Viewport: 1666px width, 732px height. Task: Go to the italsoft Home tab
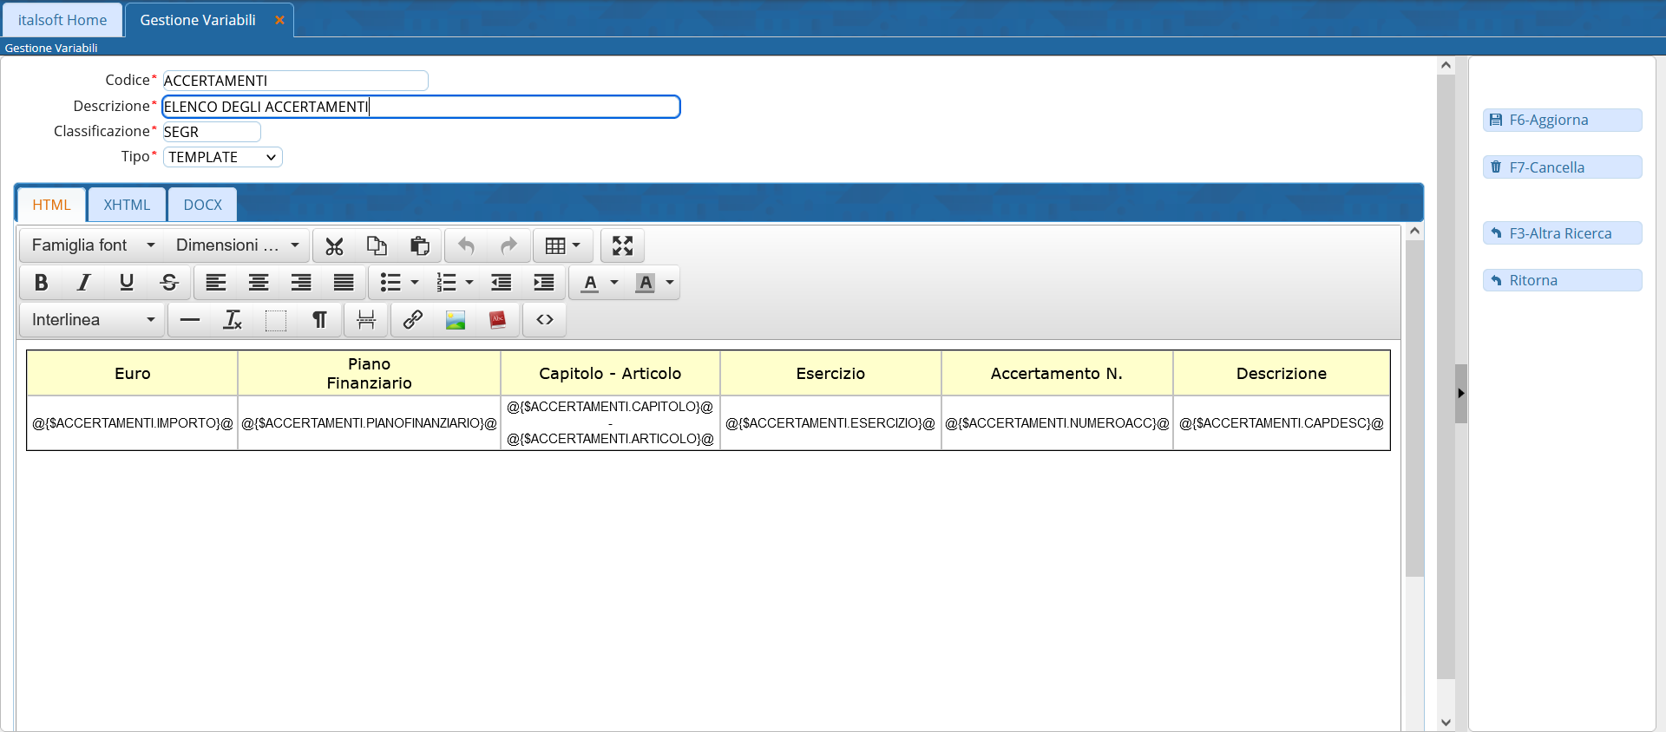click(x=62, y=20)
